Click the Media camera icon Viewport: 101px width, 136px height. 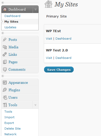(x=5, y=47)
